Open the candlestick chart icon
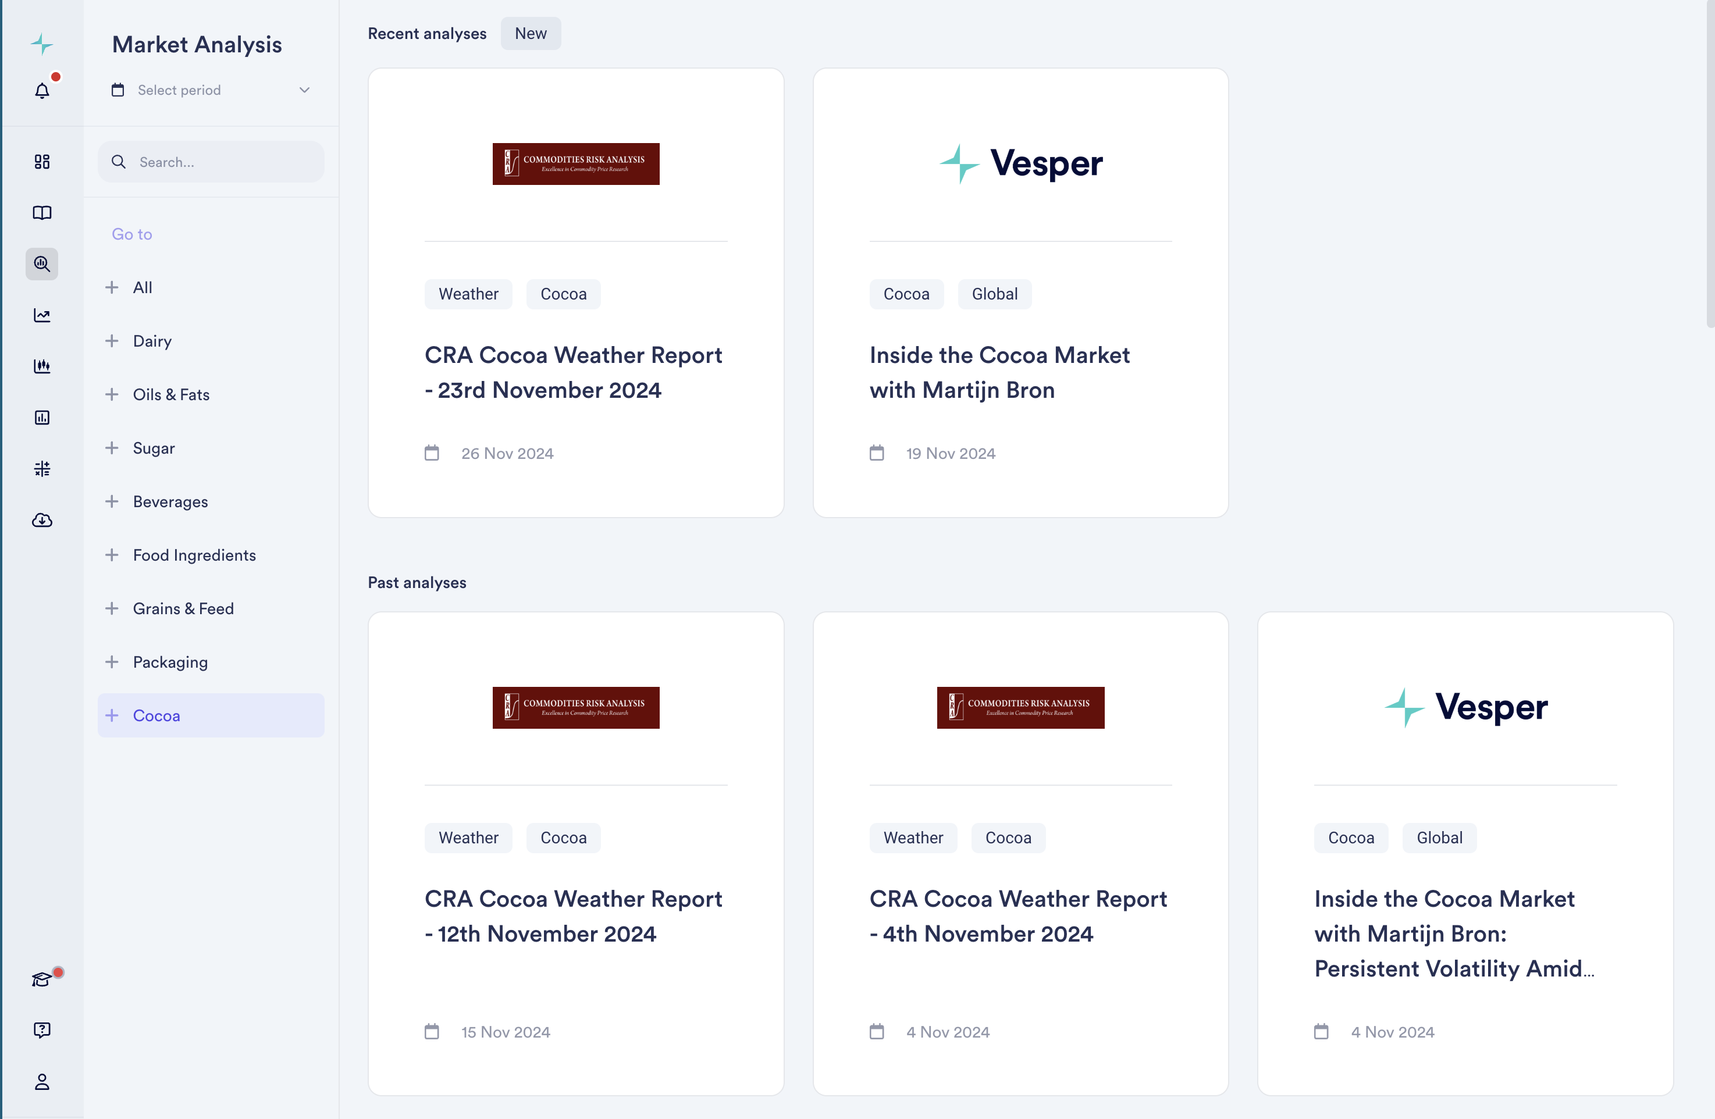This screenshot has width=1715, height=1119. pos(42,366)
